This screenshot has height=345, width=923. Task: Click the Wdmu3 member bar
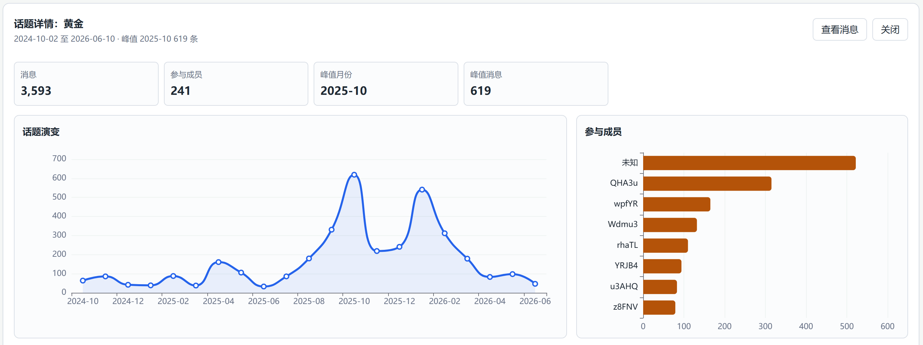[x=670, y=225]
